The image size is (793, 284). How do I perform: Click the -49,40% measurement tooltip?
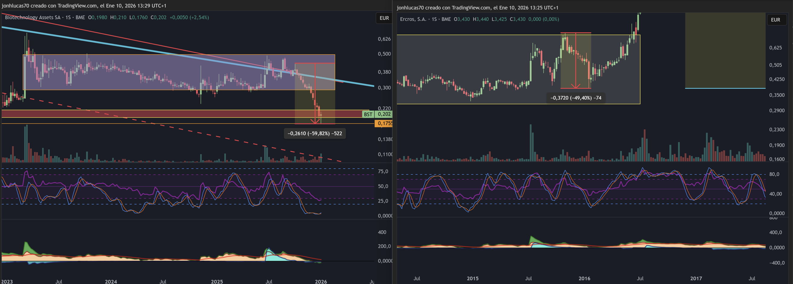point(575,98)
